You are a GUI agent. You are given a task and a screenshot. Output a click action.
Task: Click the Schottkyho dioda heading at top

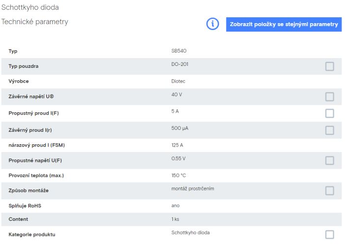coord(30,7)
